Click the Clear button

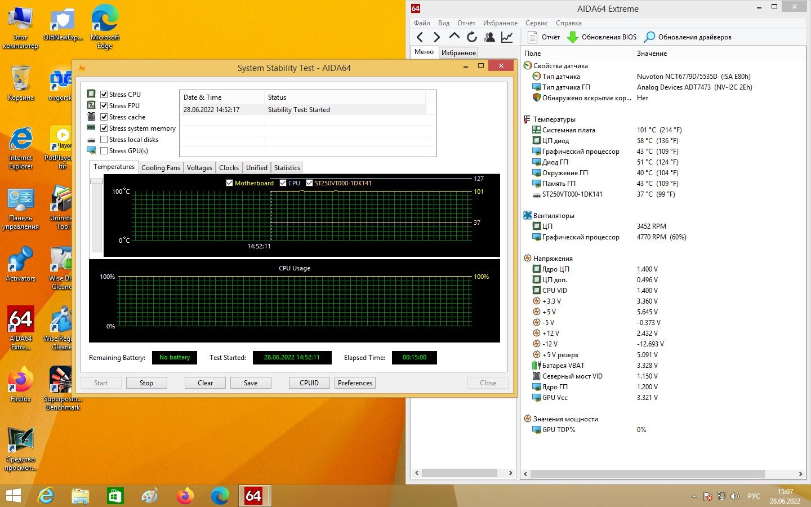pyautogui.click(x=206, y=383)
